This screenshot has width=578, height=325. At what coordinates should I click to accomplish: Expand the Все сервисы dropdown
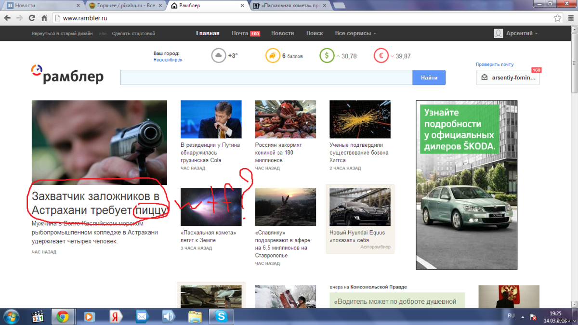pos(355,33)
